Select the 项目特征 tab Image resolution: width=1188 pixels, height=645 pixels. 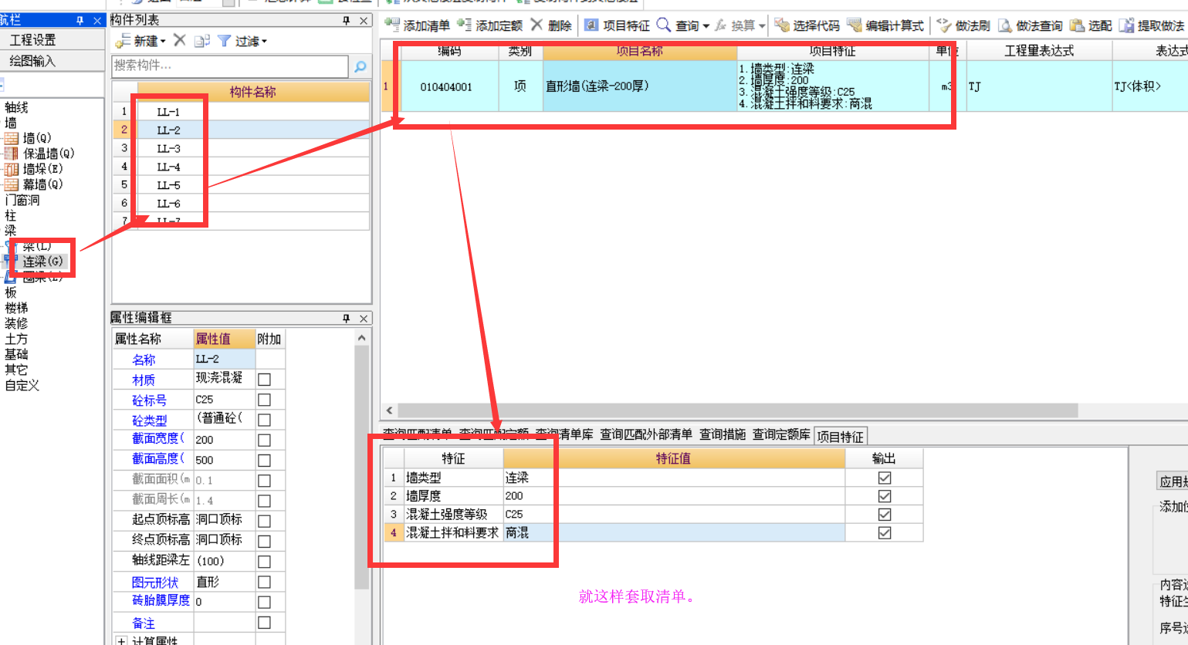pos(841,436)
